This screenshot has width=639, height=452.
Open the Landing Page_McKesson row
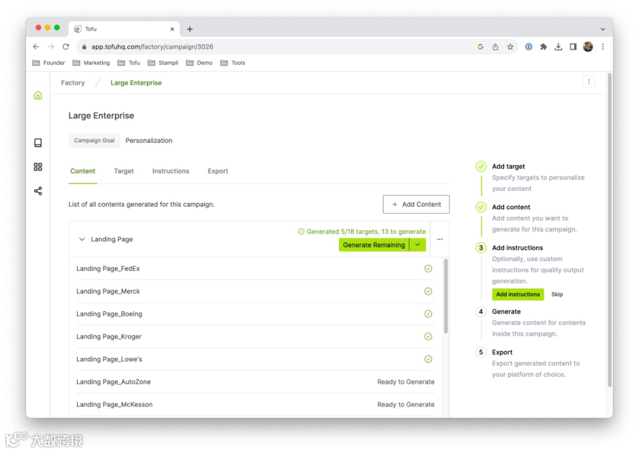pos(255,404)
